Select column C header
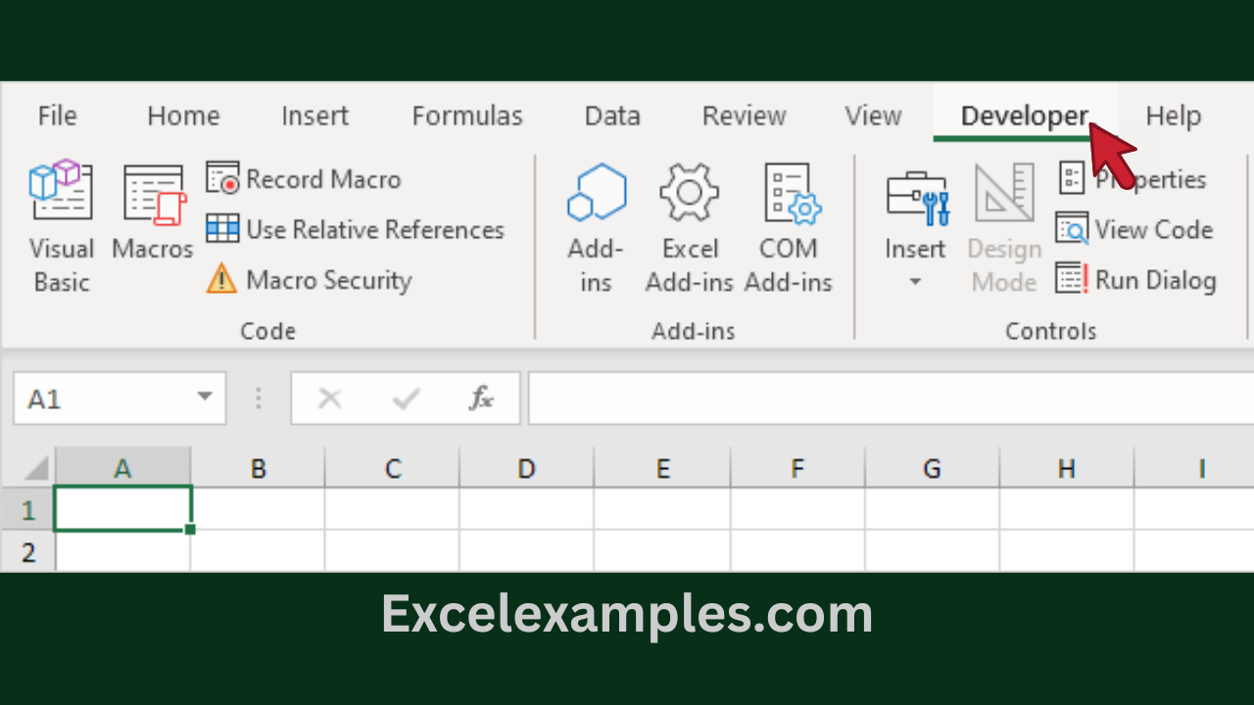The width and height of the screenshot is (1254, 705). point(393,468)
